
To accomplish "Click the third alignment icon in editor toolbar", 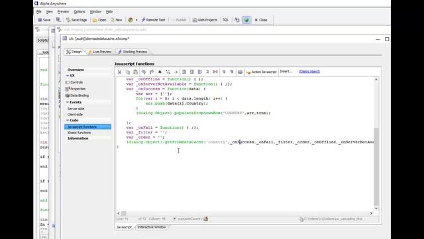I will [200, 72].
